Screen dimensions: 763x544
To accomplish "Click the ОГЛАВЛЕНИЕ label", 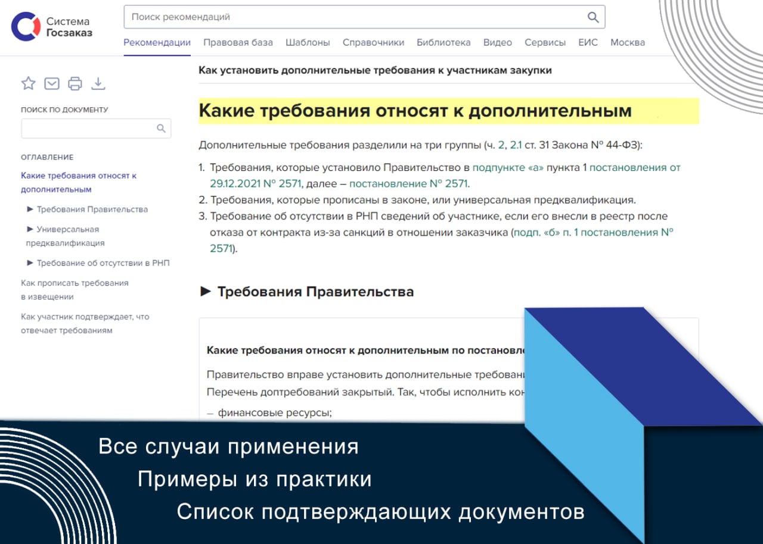I will (x=47, y=157).
